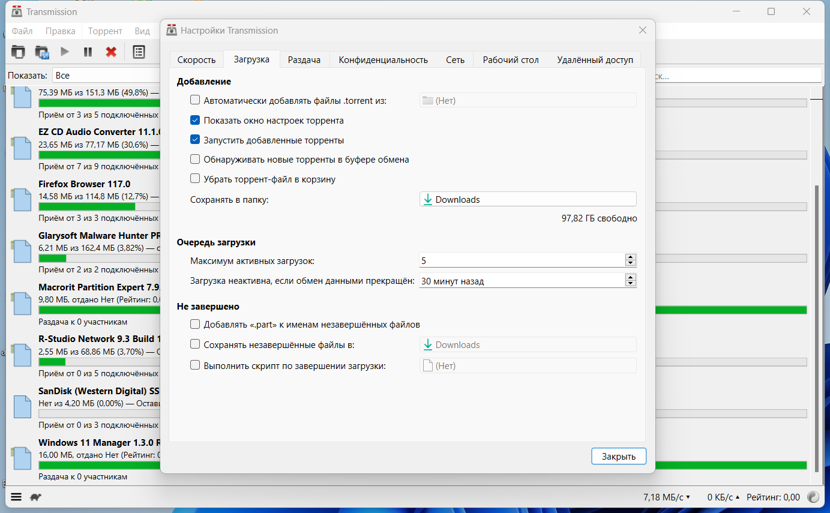Close the Настройки Transmission dialog with X
830x513 pixels.
[x=642, y=30]
